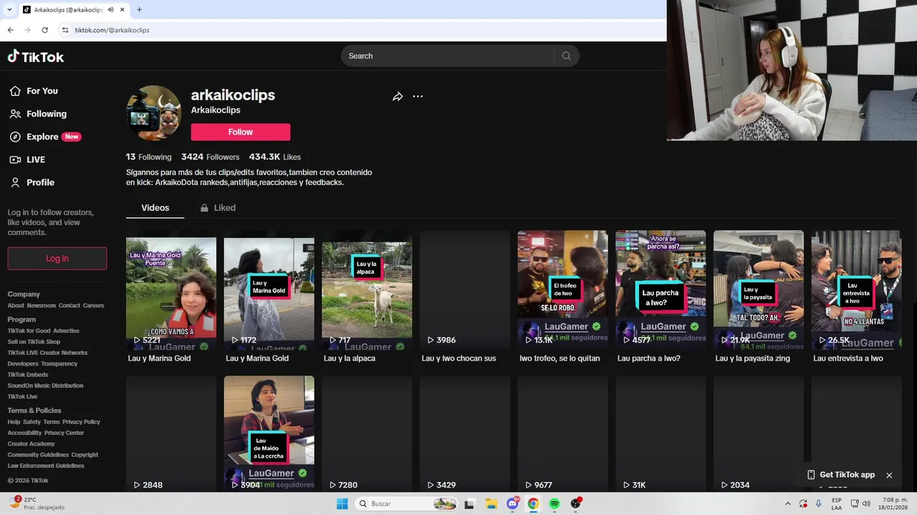
Task: Expand Terms & Policies footer section
Action: pyautogui.click(x=34, y=411)
